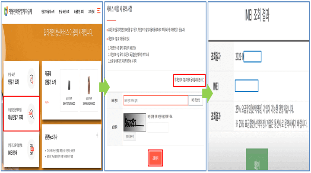Screen dimensions: 311x173
Task: Click the captcha image showing 553797
Action: (135, 122)
